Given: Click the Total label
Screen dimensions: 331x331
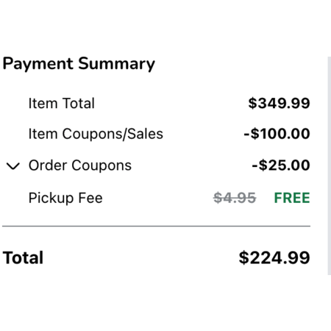Looking at the screenshot, I should coord(23,257).
